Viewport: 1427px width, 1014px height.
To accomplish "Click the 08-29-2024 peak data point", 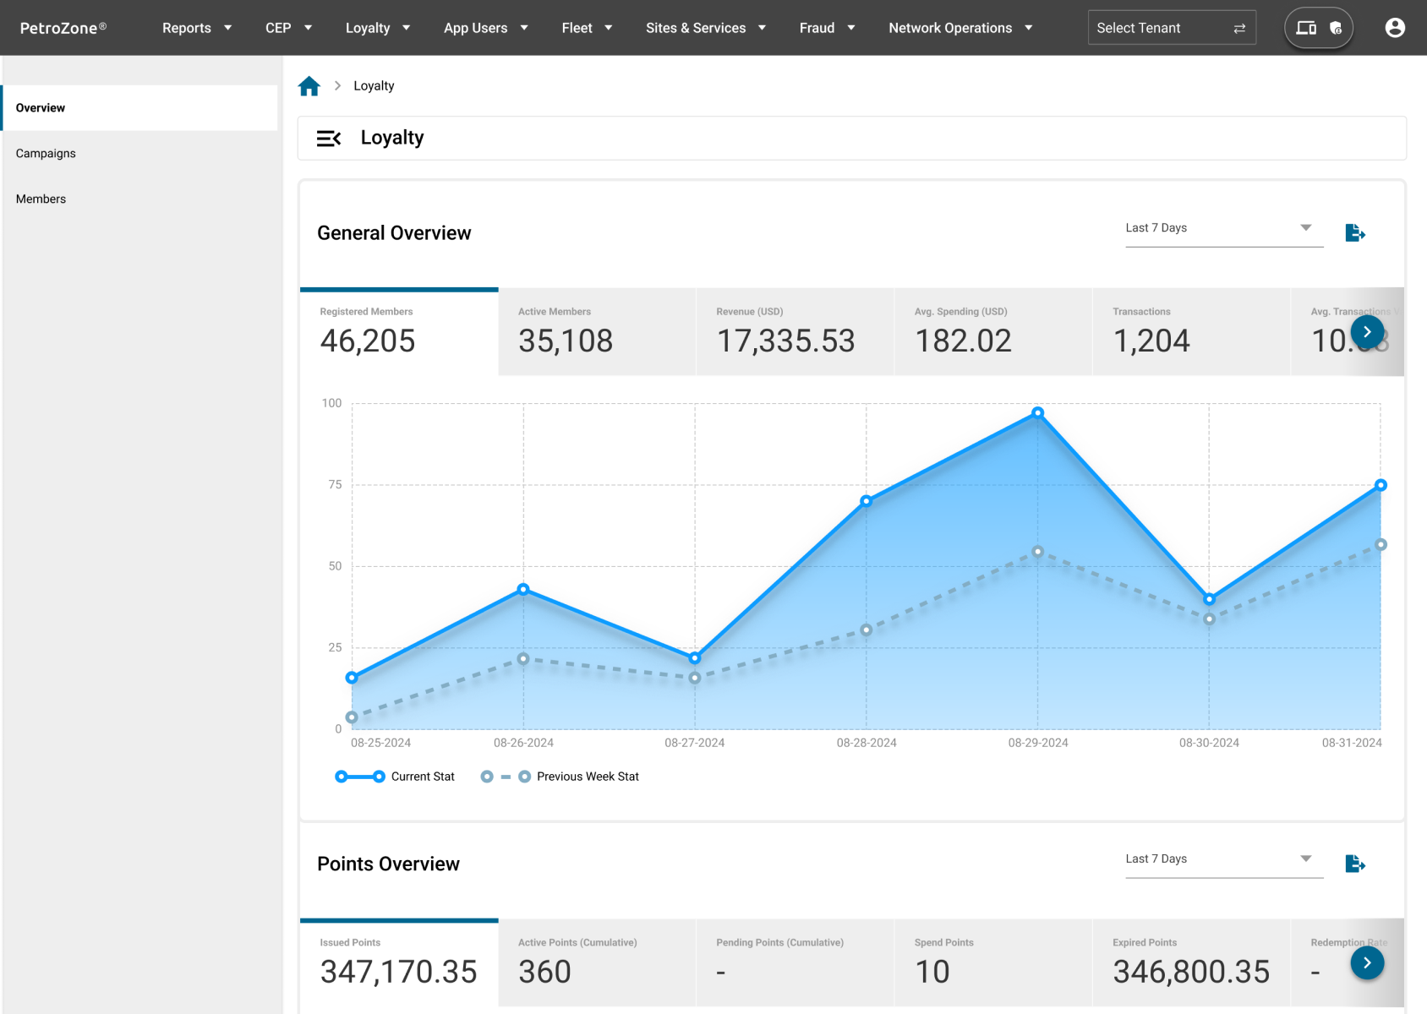I will point(1037,413).
